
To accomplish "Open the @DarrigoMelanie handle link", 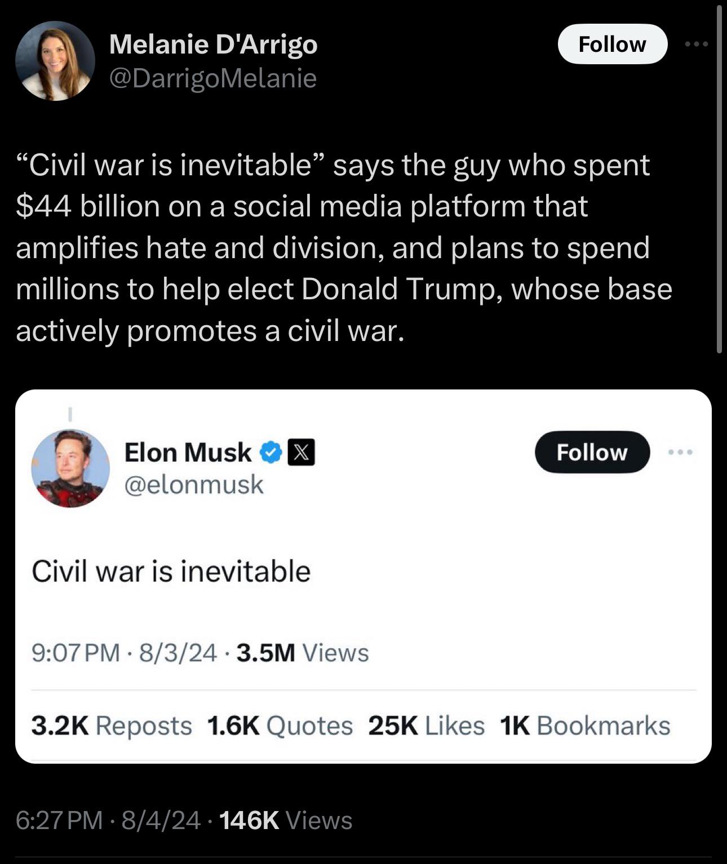I will pos(212,78).
